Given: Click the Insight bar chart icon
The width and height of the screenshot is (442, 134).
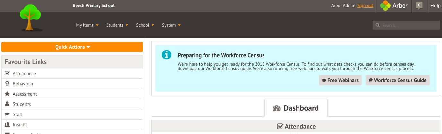Looking at the screenshot, I should click(7, 125).
